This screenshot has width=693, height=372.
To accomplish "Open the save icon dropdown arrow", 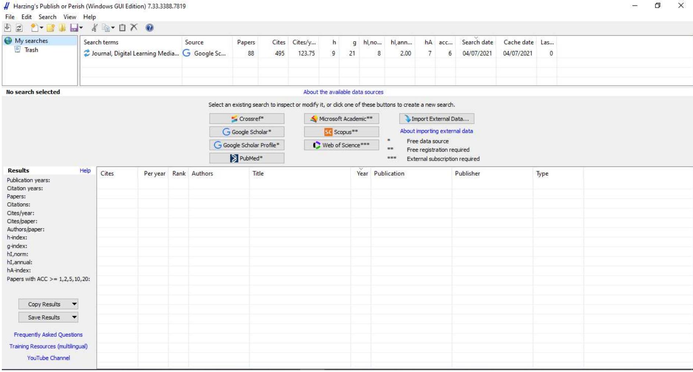I will (x=81, y=28).
